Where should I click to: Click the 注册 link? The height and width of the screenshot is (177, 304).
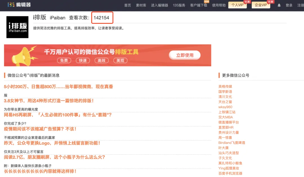click(x=301, y=5)
